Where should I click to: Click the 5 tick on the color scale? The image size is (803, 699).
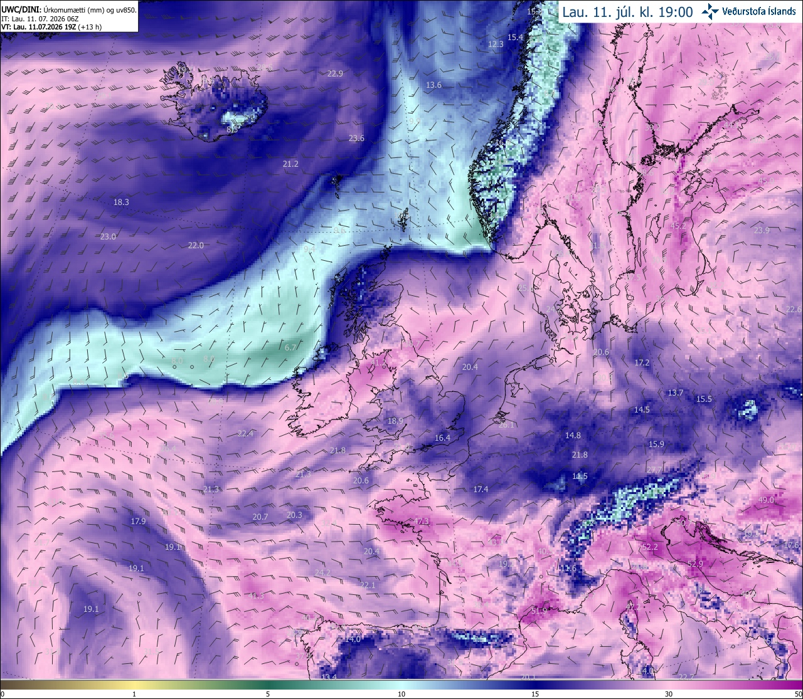(x=268, y=694)
